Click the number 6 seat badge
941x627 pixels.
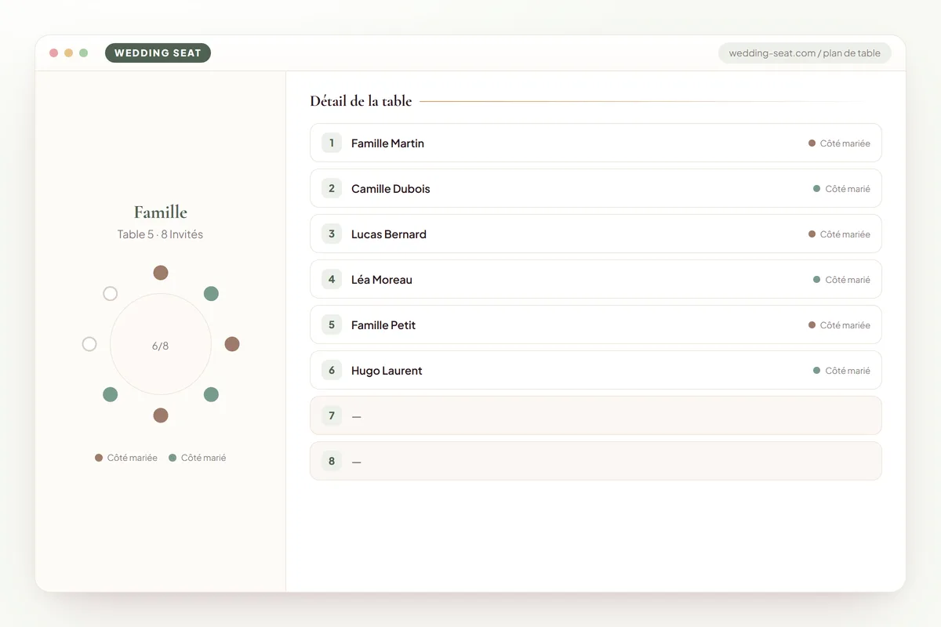[332, 370]
